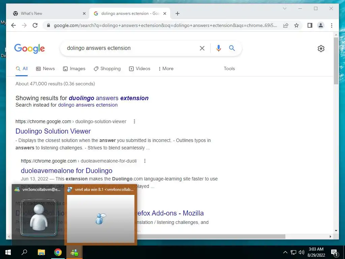The width and height of the screenshot is (345, 259).
Task: Clear the search box with X
Action: (202, 48)
